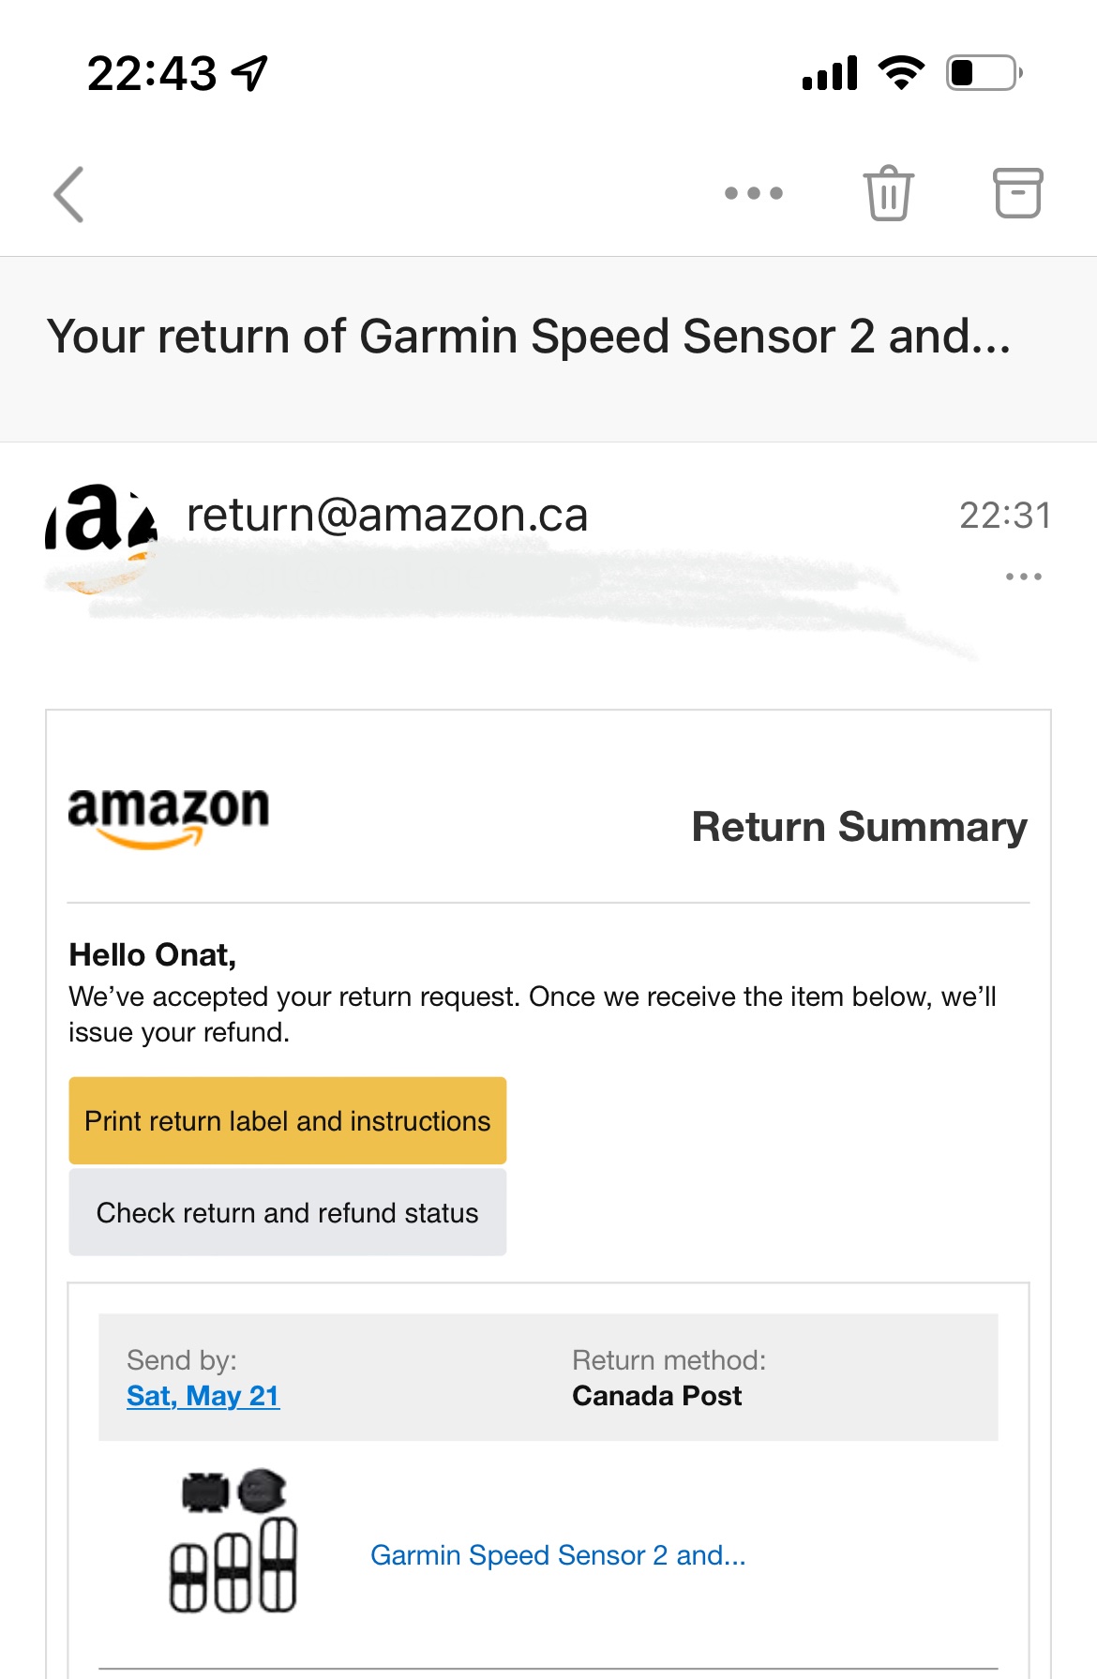
Task: Tap the Return Summary heading
Action: [x=859, y=827]
